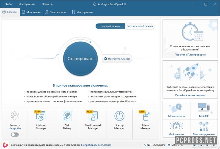Click the Попробовать бесплатно! link
The width and height of the screenshot is (220, 149).
96,145
